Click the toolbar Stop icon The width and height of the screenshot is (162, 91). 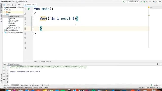click(x=150, y=2)
